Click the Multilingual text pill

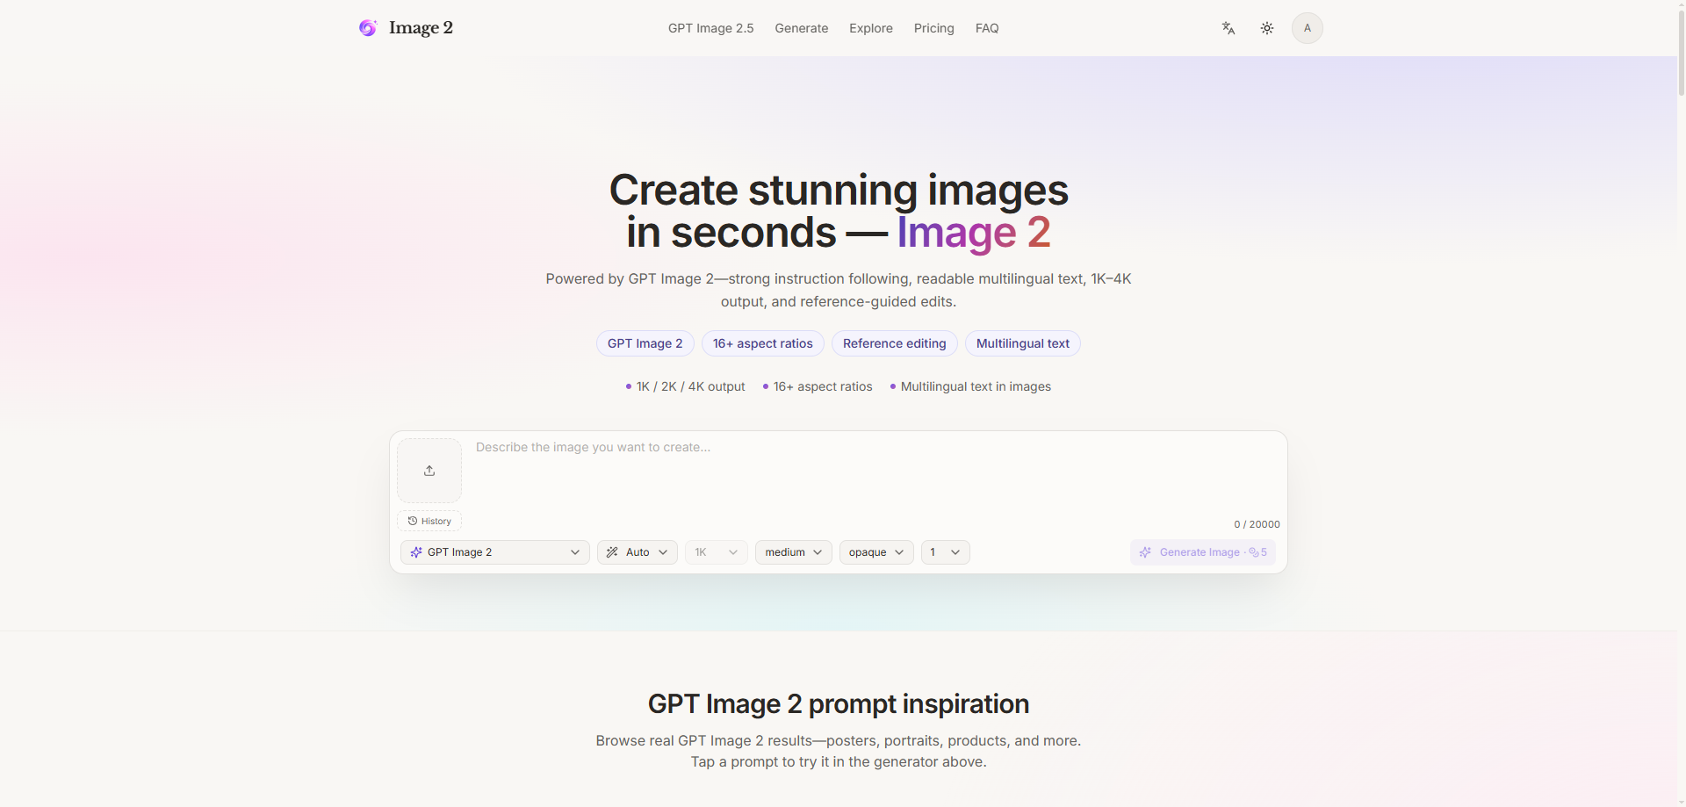[x=1023, y=343]
